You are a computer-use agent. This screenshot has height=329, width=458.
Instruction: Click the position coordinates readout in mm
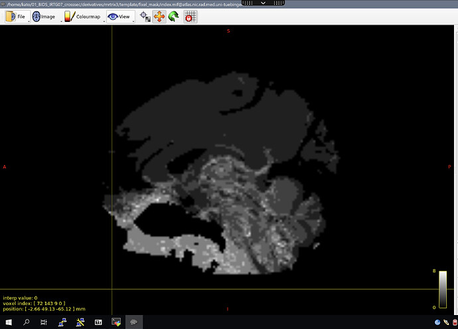tap(43, 308)
